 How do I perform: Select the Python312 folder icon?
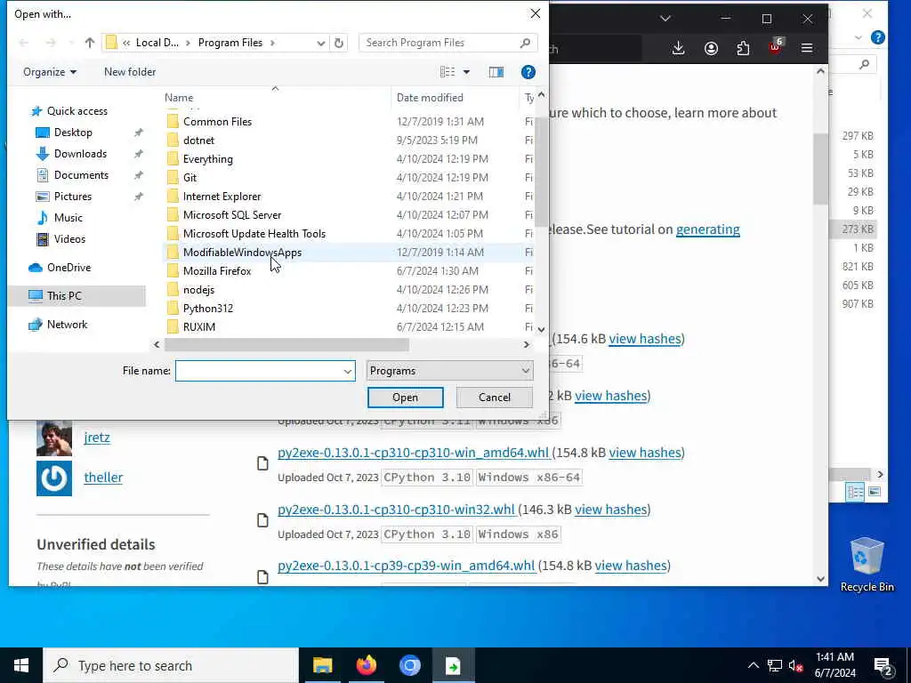[x=173, y=308]
